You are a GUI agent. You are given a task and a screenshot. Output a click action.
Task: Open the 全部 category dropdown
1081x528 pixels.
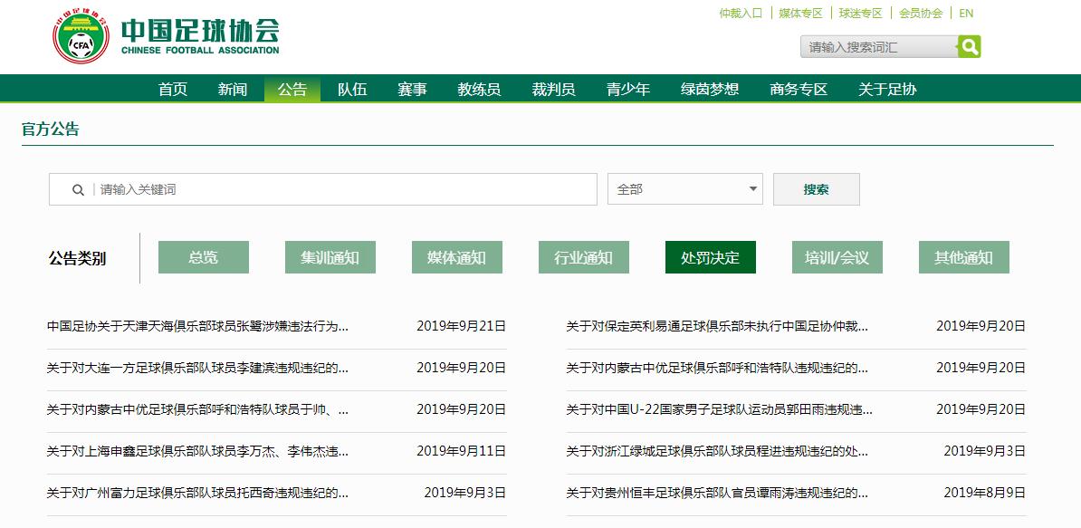click(x=684, y=189)
